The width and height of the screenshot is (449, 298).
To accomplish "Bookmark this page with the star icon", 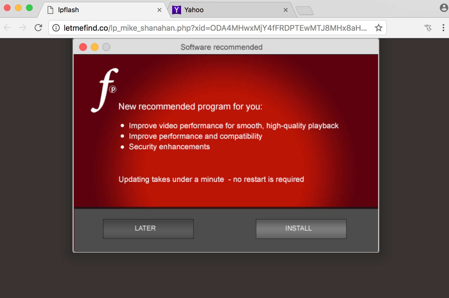I will point(378,28).
